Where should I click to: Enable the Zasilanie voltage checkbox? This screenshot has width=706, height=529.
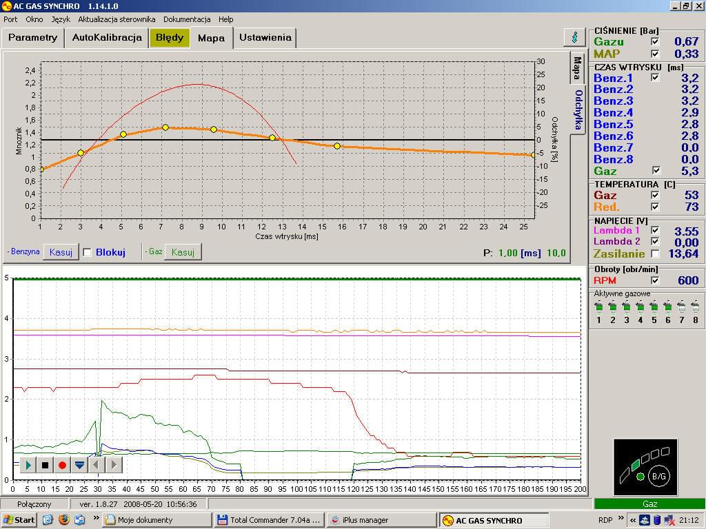(x=655, y=253)
